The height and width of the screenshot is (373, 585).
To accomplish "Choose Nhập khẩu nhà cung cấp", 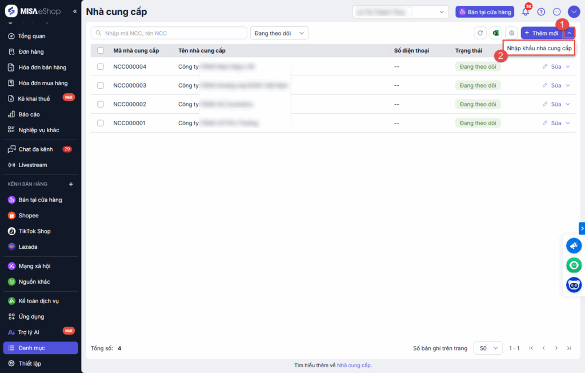I will (539, 48).
